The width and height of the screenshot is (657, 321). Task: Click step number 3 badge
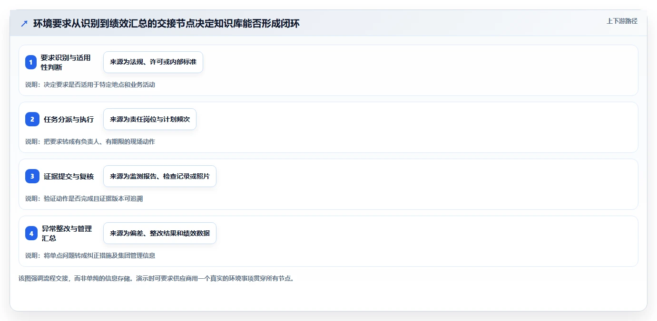coord(32,176)
